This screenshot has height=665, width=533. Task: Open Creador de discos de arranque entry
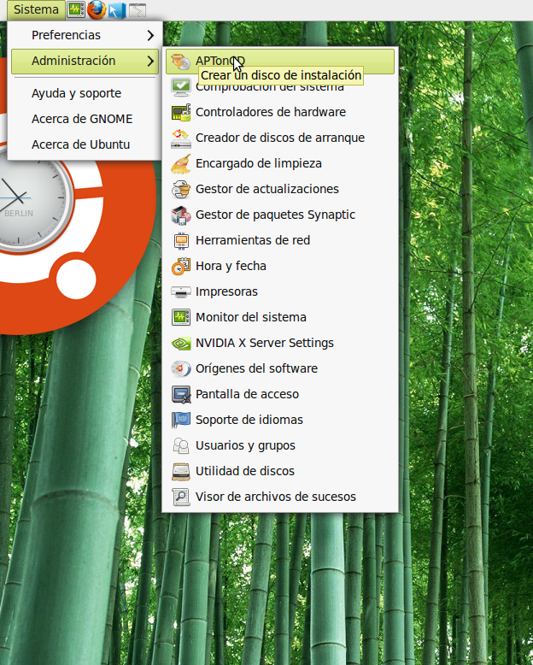279,138
